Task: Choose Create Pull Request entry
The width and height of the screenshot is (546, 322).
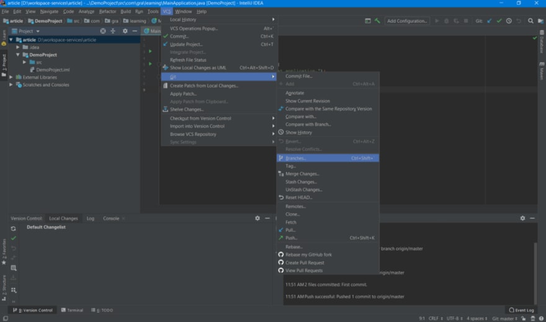Action: pos(328,262)
